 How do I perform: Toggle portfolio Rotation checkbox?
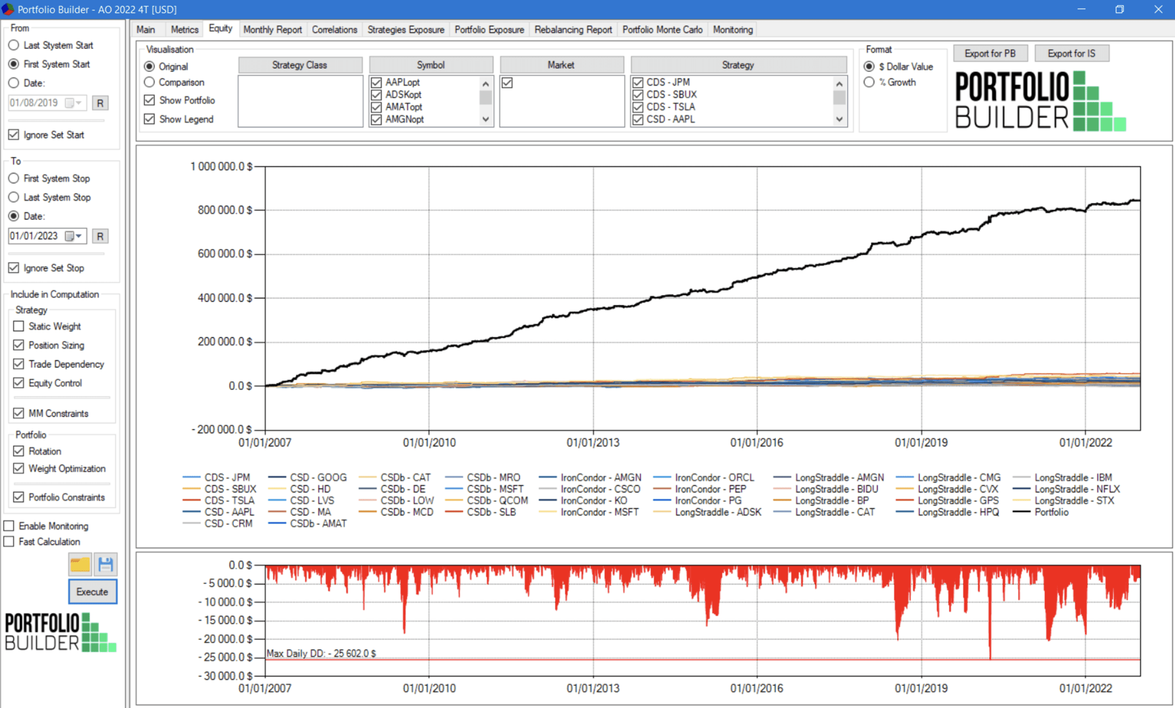coord(18,451)
